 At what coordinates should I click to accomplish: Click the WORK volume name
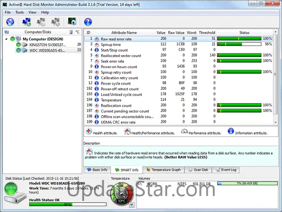(152, 184)
